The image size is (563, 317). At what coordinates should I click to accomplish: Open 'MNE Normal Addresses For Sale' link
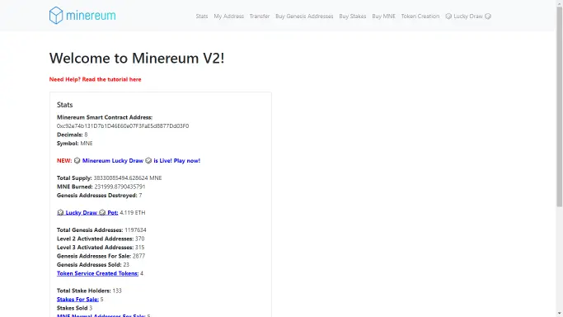coord(101,315)
